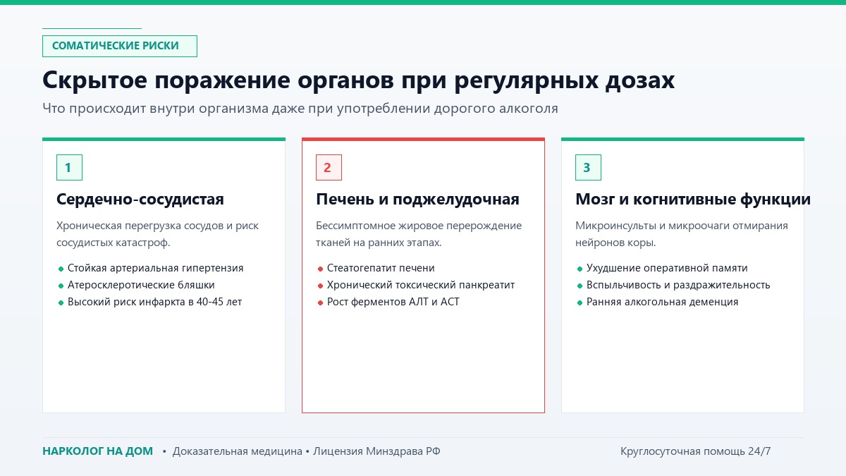Image resolution: width=846 pixels, height=476 pixels.
Task: Select the heading 'Сердечно-сосудистая'
Action: point(140,200)
